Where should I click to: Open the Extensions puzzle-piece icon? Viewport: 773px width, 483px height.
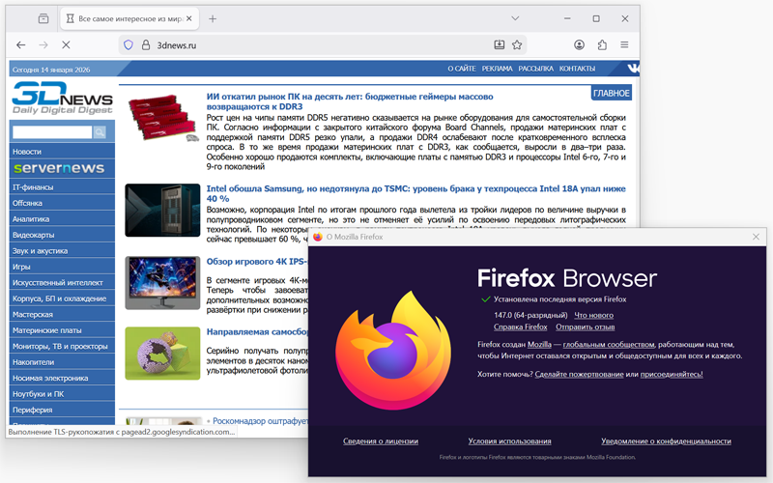click(602, 44)
